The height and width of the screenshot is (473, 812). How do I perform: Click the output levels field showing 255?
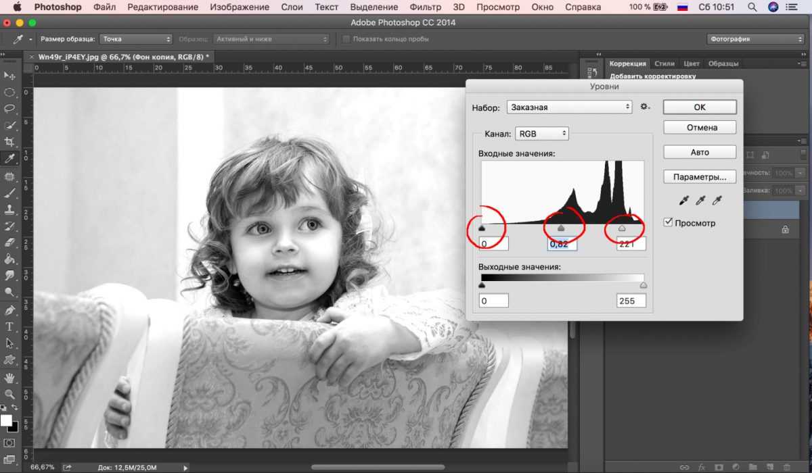tap(631, 301)
